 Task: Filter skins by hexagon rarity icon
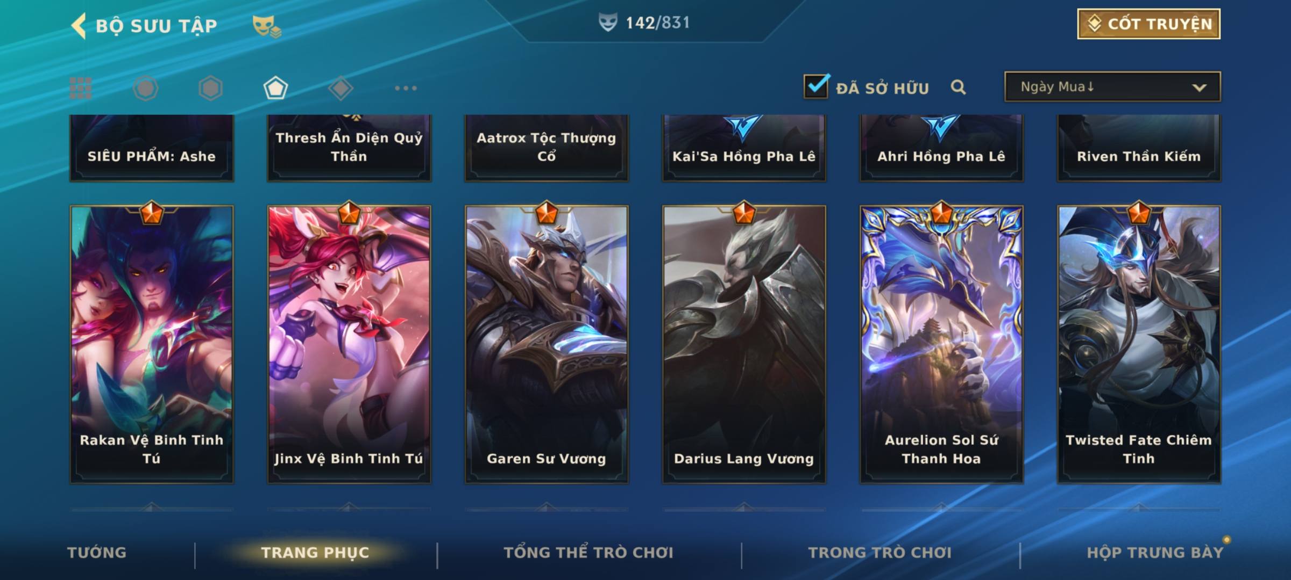pyautogui.click(x=210, y=88)
